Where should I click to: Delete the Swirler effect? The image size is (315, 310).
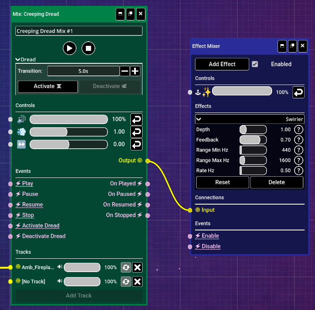coord(277,182)
